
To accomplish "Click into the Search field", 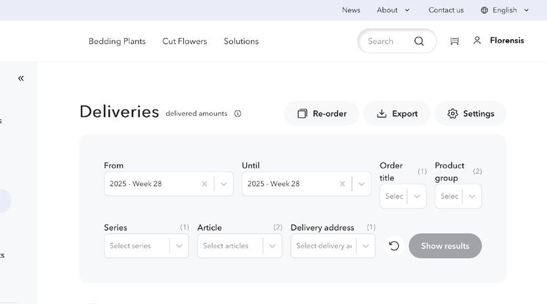I will point(384,41).
